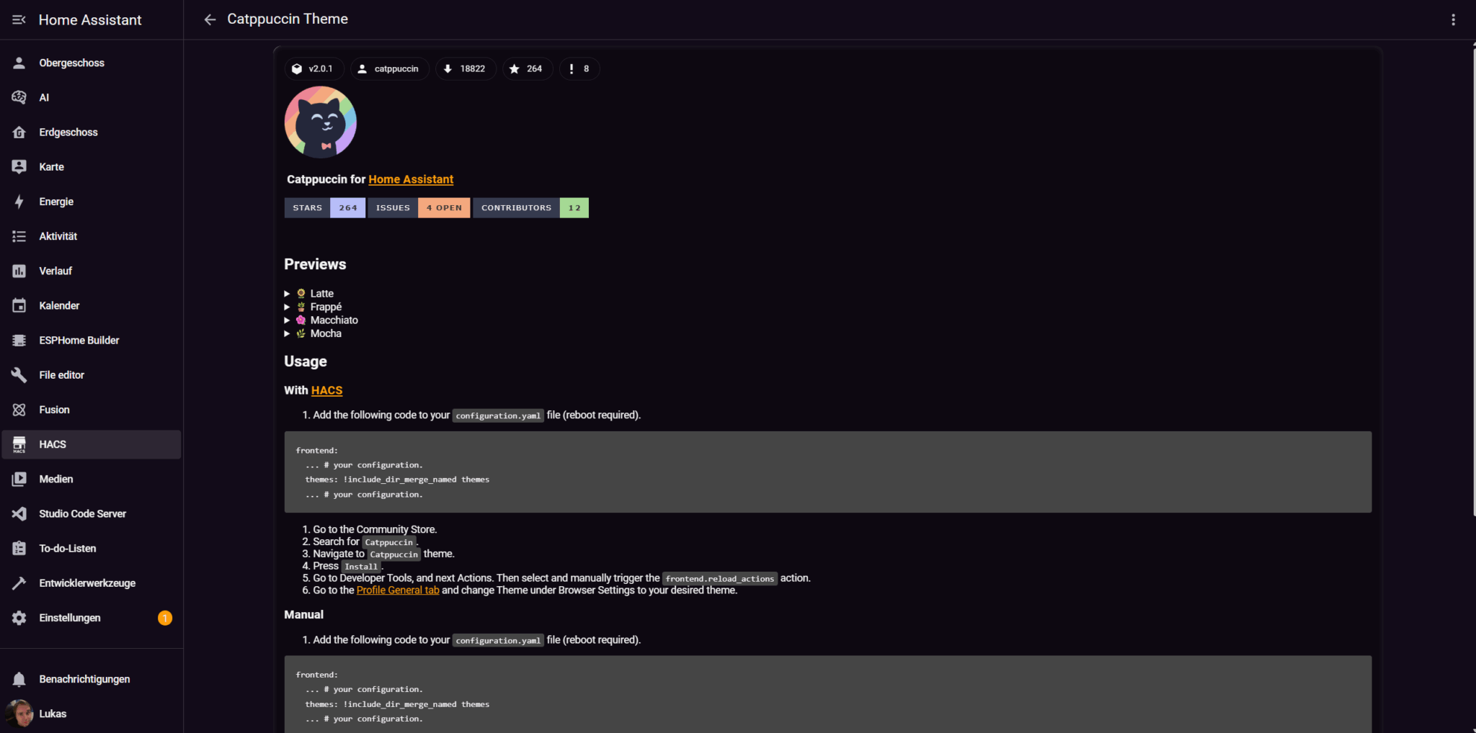Open the three-dot overflow menu
Viewport: 1476px width, 733px height.
tap(1453, 19)
